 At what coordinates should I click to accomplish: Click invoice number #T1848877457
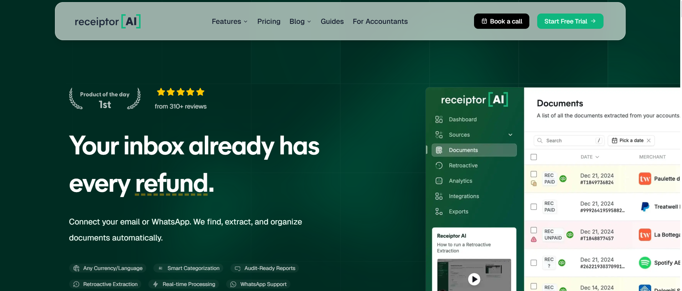coord(597,239)
